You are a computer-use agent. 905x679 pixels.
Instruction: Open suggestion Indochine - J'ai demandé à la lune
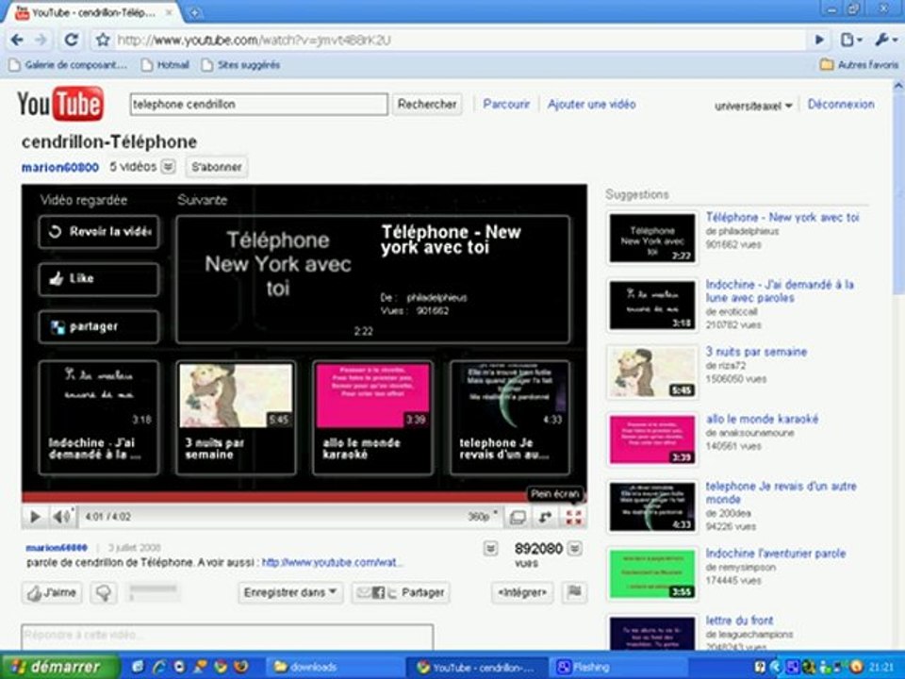pyautogui.click(x=780, y=291)
